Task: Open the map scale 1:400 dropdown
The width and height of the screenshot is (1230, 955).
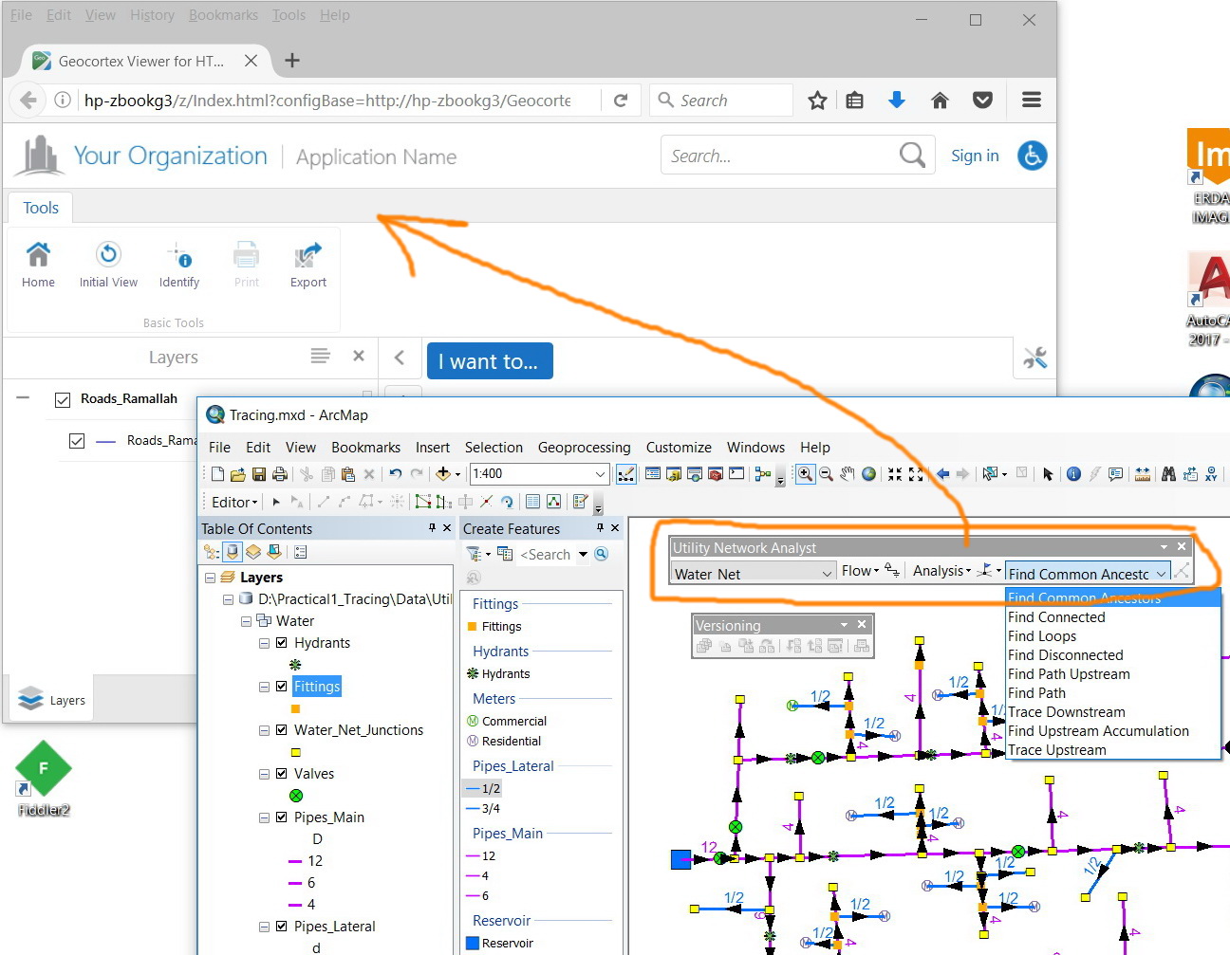Action: (x=600, y=474)
